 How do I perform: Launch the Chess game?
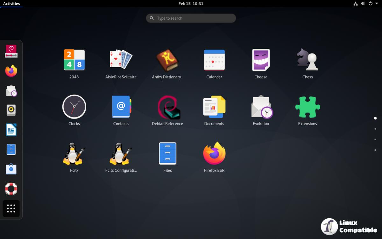(x=308, y=60)
